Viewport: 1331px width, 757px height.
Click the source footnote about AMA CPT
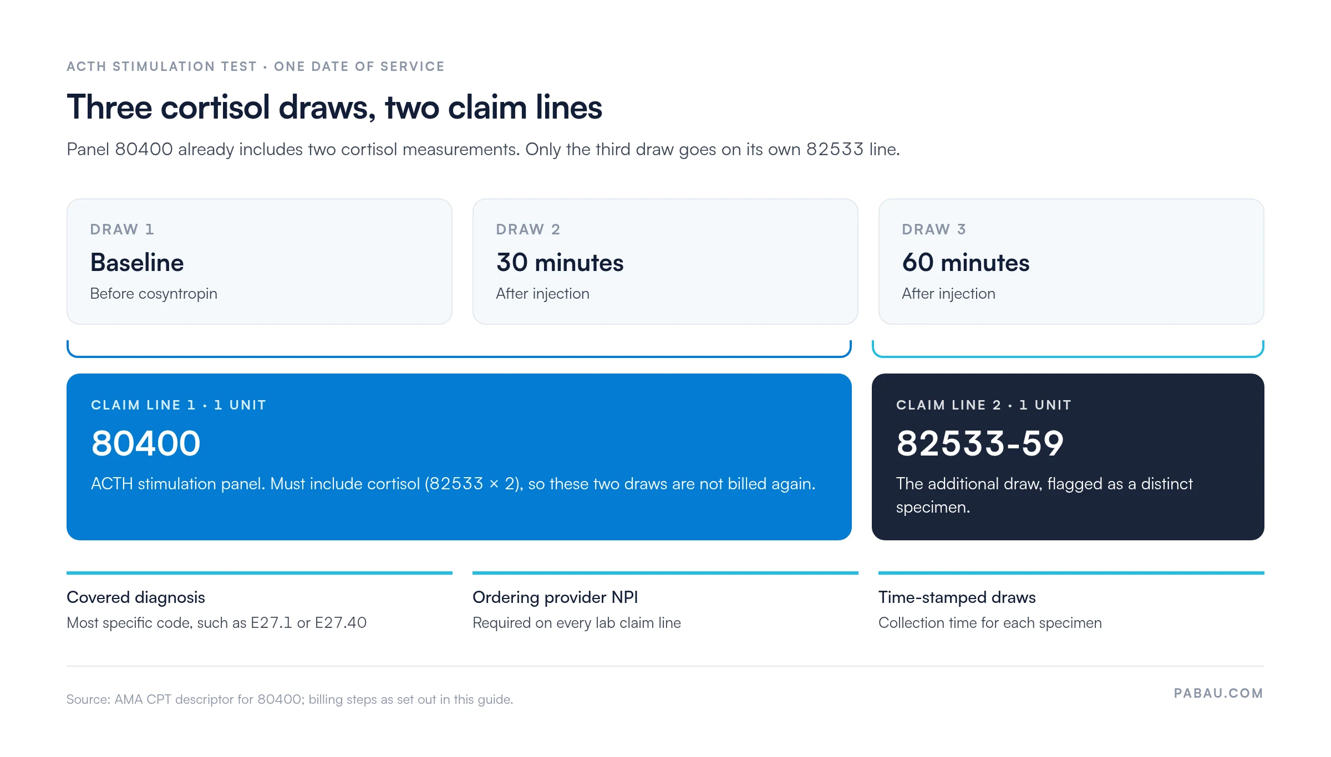click(x=290, y=699)
